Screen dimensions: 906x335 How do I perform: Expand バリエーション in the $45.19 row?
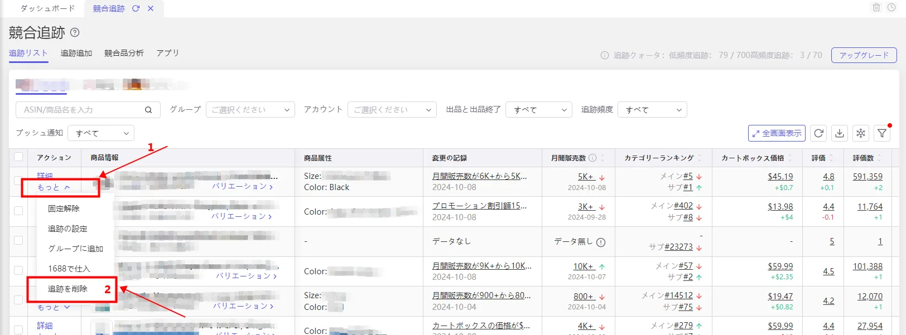[242, 187]
